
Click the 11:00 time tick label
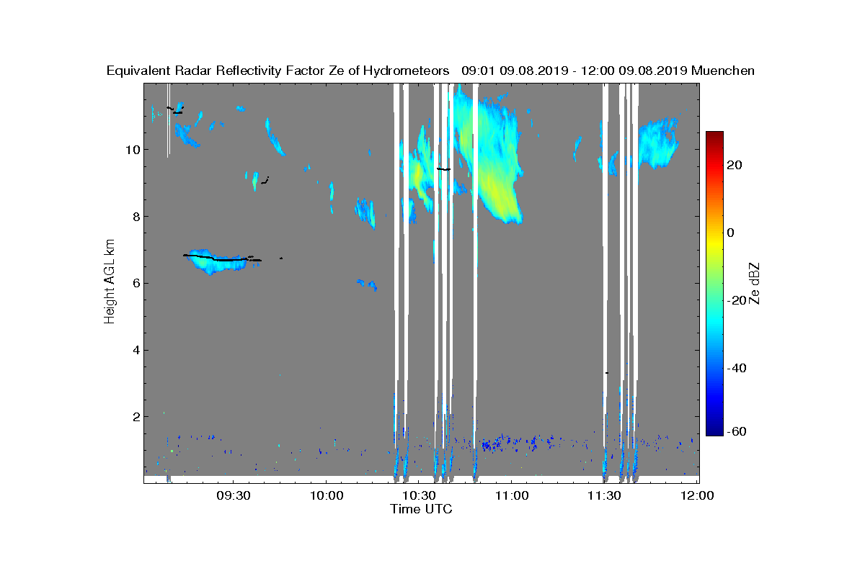pyautogui.click(x=512, y=496)
